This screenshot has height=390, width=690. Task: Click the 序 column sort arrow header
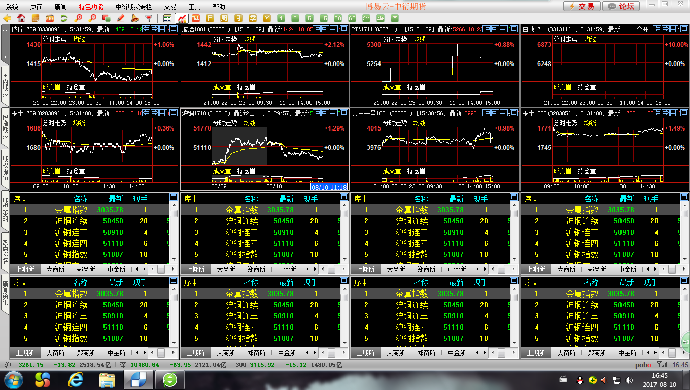tap(20, 199)
